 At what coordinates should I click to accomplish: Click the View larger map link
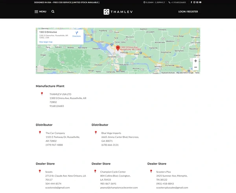click(x=46, y=42)
